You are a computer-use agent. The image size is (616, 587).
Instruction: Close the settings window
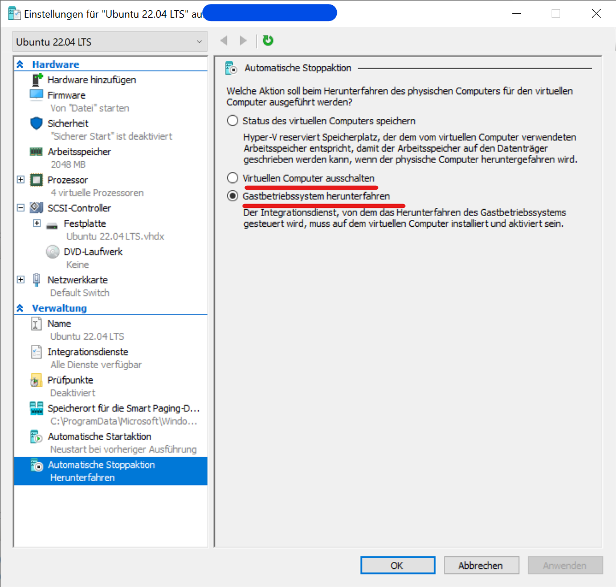[596, 13]
